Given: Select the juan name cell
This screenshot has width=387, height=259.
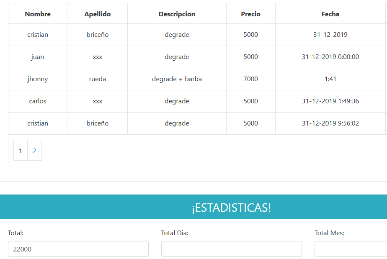Looking at the screenshot, I should pyautogui.click(x=38, y=57).
